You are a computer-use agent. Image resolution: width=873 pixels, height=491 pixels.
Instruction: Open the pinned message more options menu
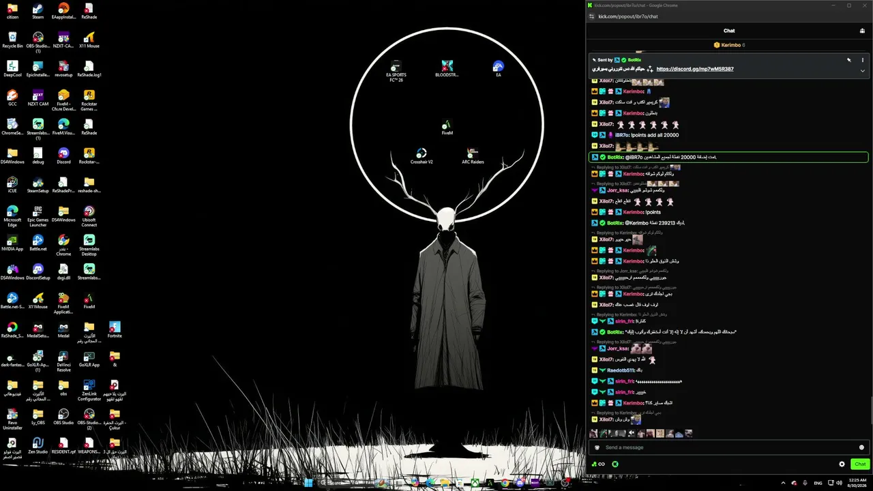(x=862, y=60)
